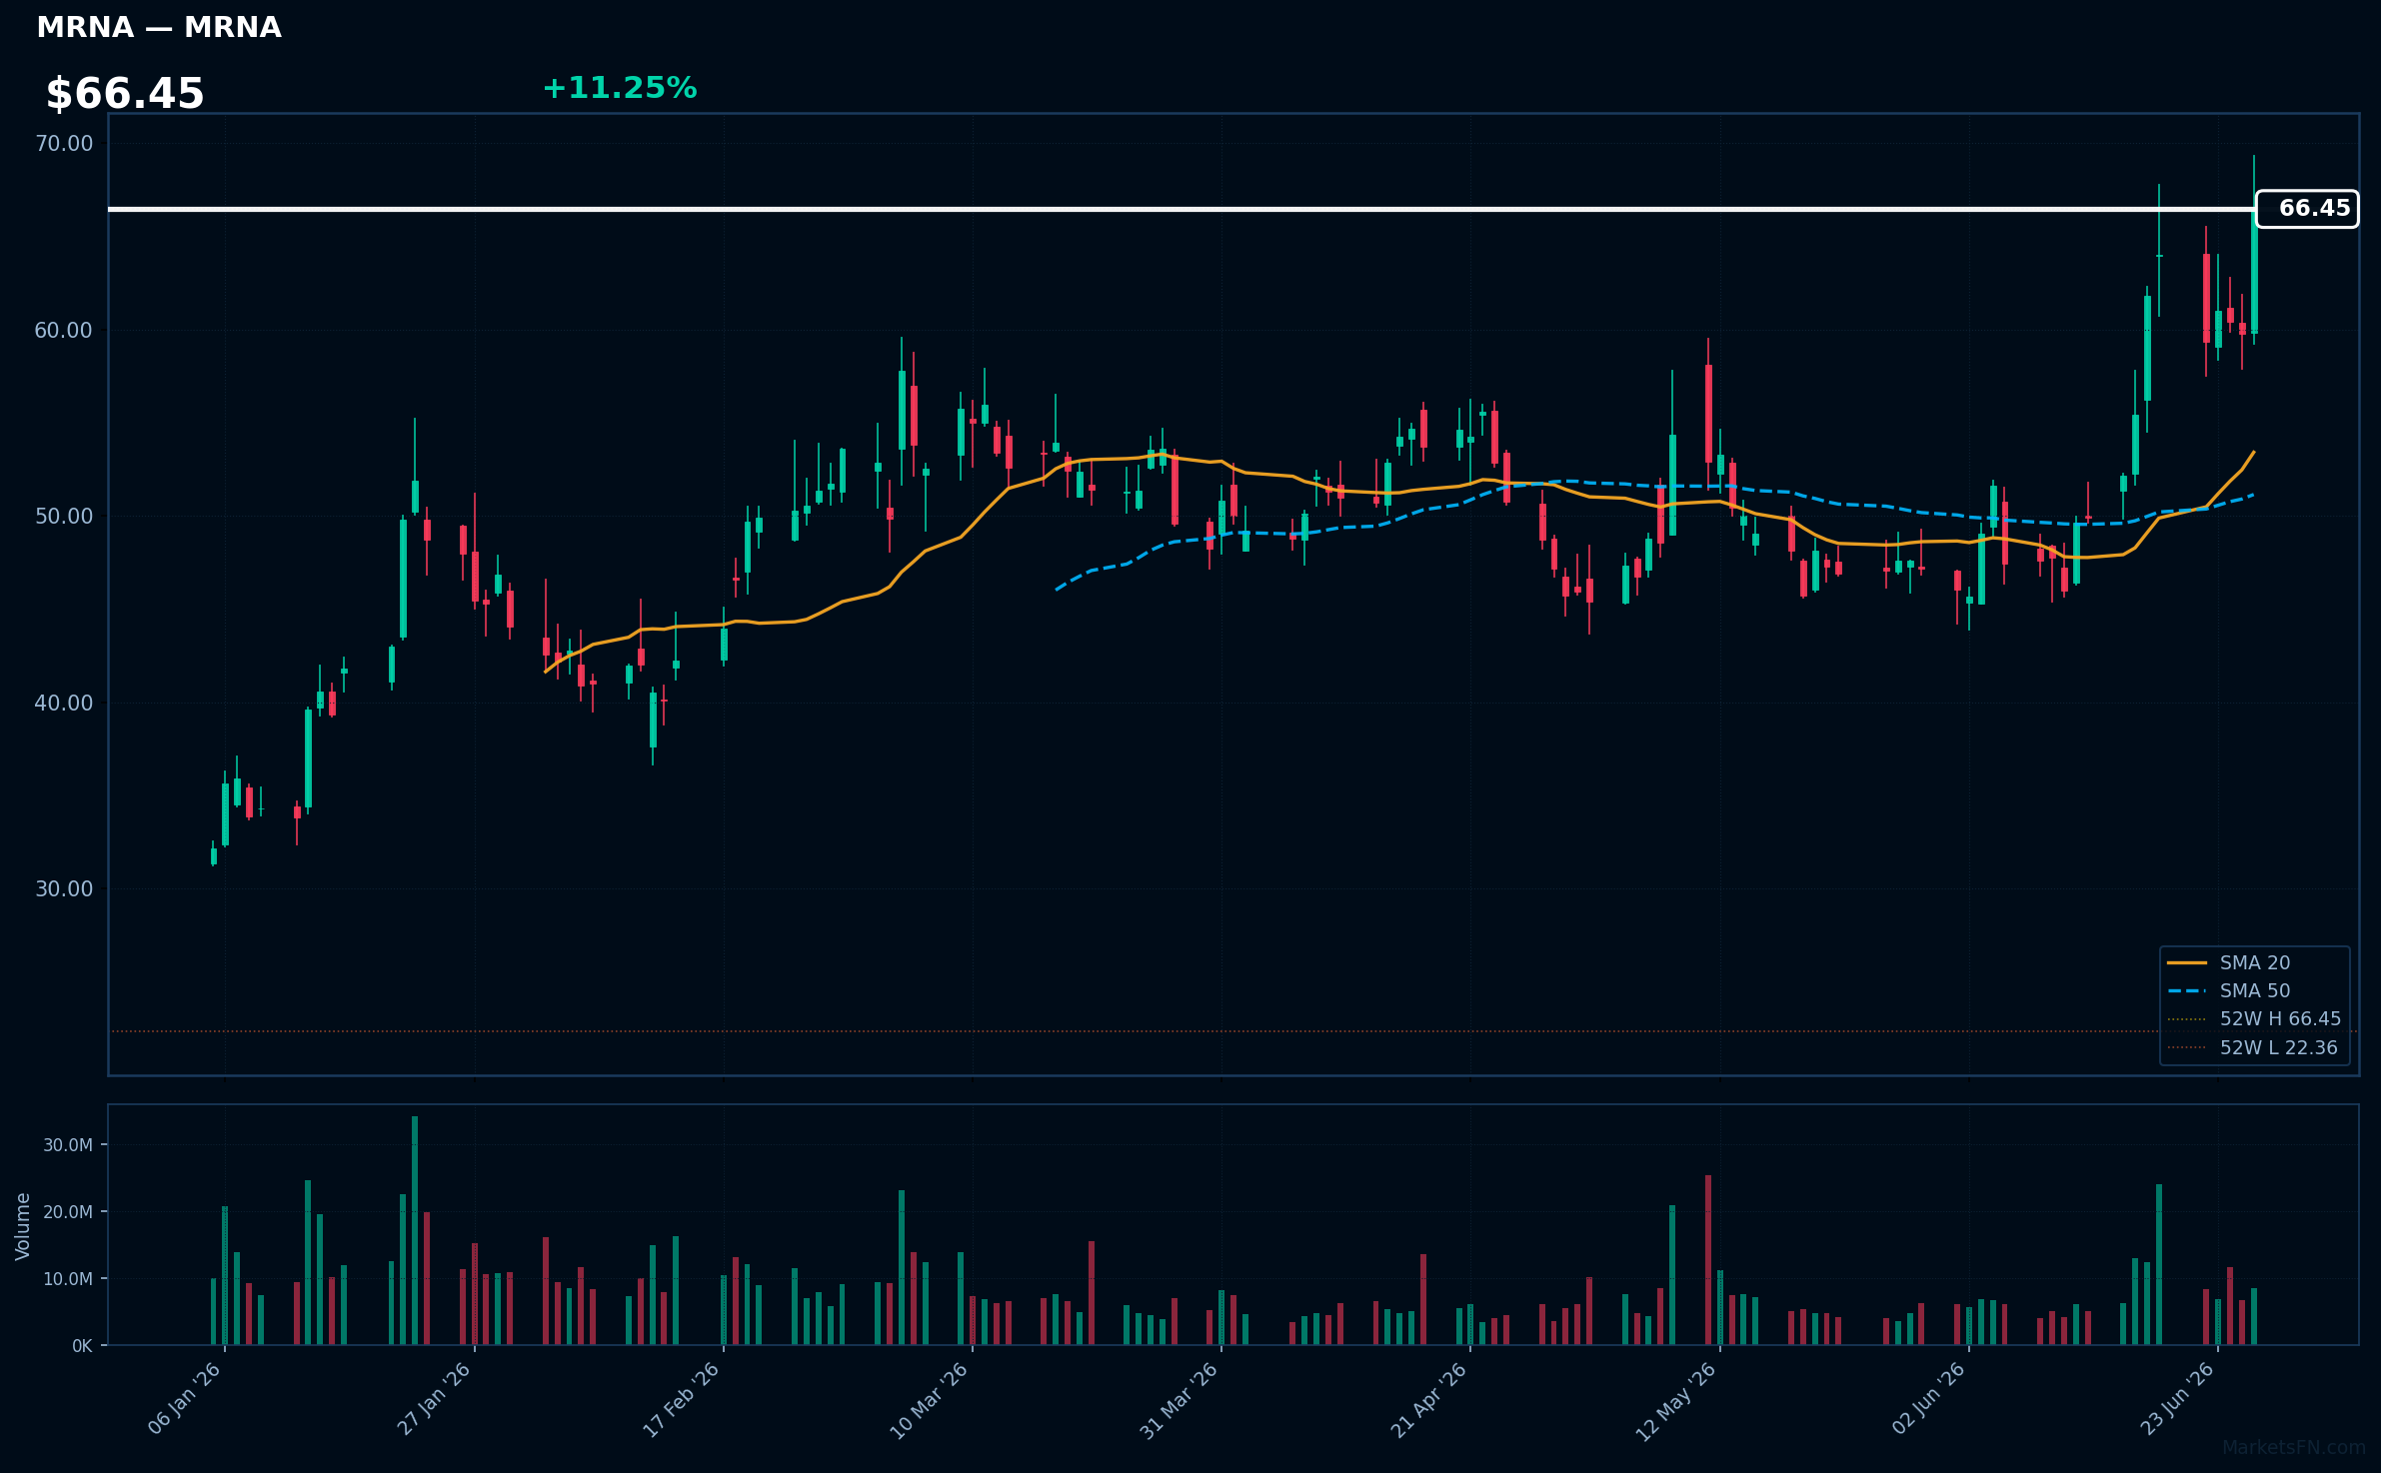Click the tallest volume bar above 30M
The width and height of the screenshot is (2381, 1473).
pos(415,1230)
